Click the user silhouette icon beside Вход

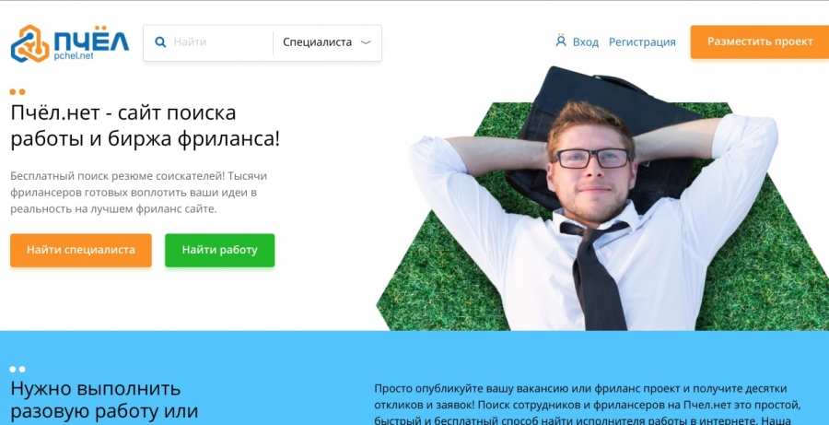561,41
